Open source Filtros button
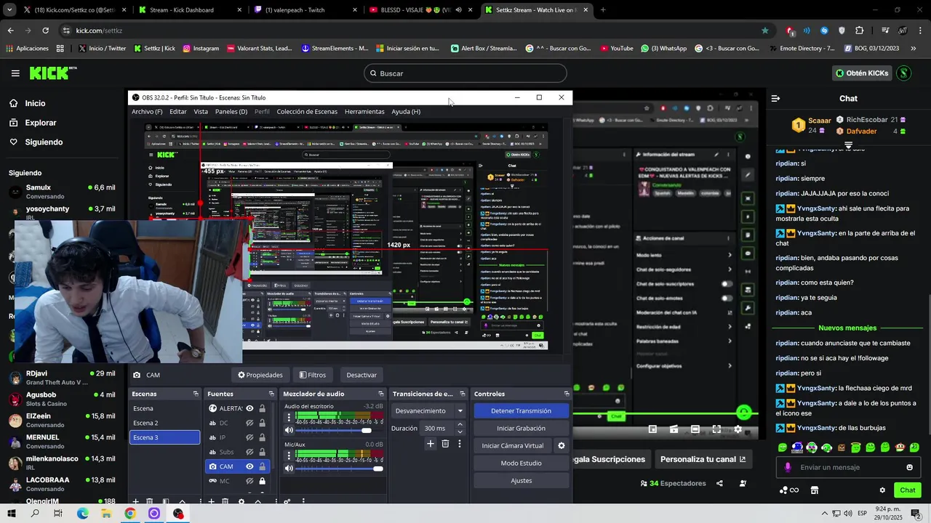This screenshot has width=931, height=523. coord(312,375)
